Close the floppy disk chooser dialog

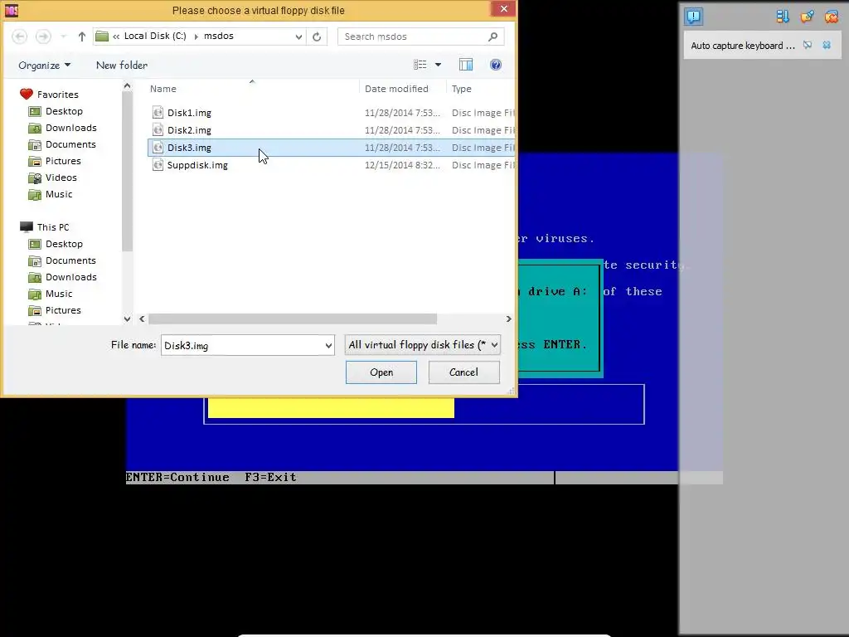tap(503, 8)
